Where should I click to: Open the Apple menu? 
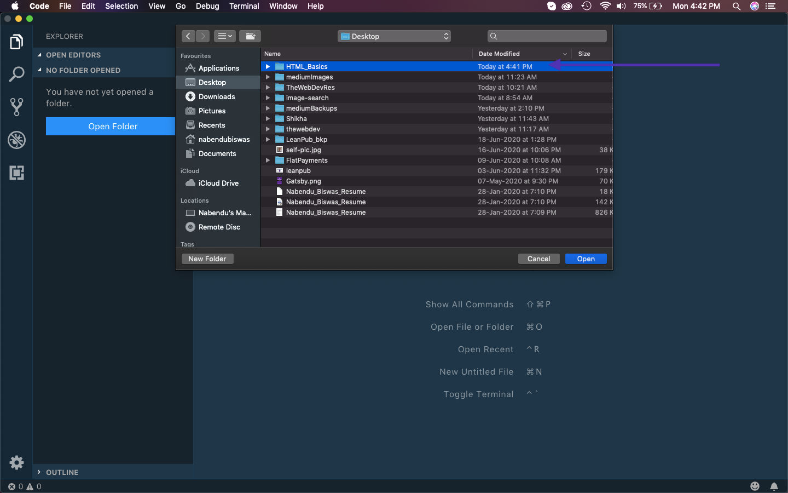[15, 6]
